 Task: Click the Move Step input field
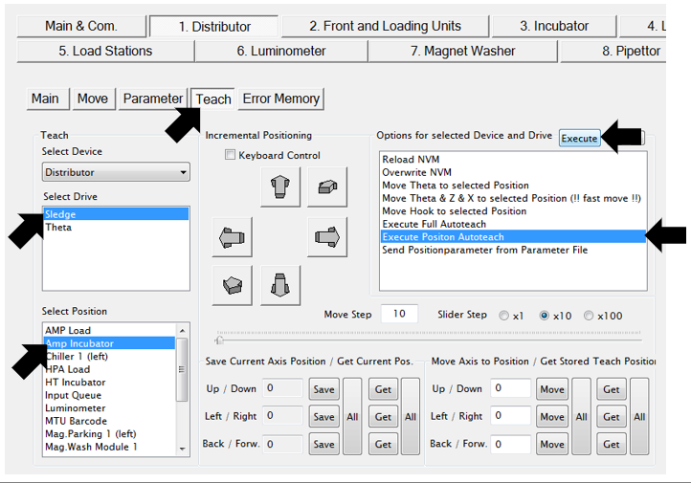click(x=399, y=314)
